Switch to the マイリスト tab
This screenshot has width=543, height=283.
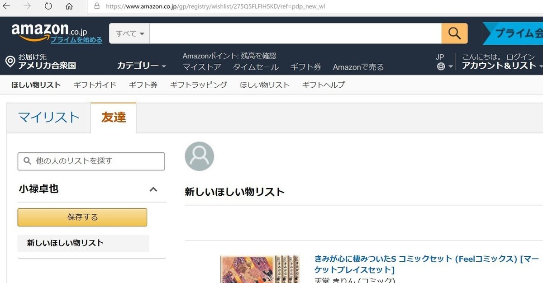[x=49, y=118]
